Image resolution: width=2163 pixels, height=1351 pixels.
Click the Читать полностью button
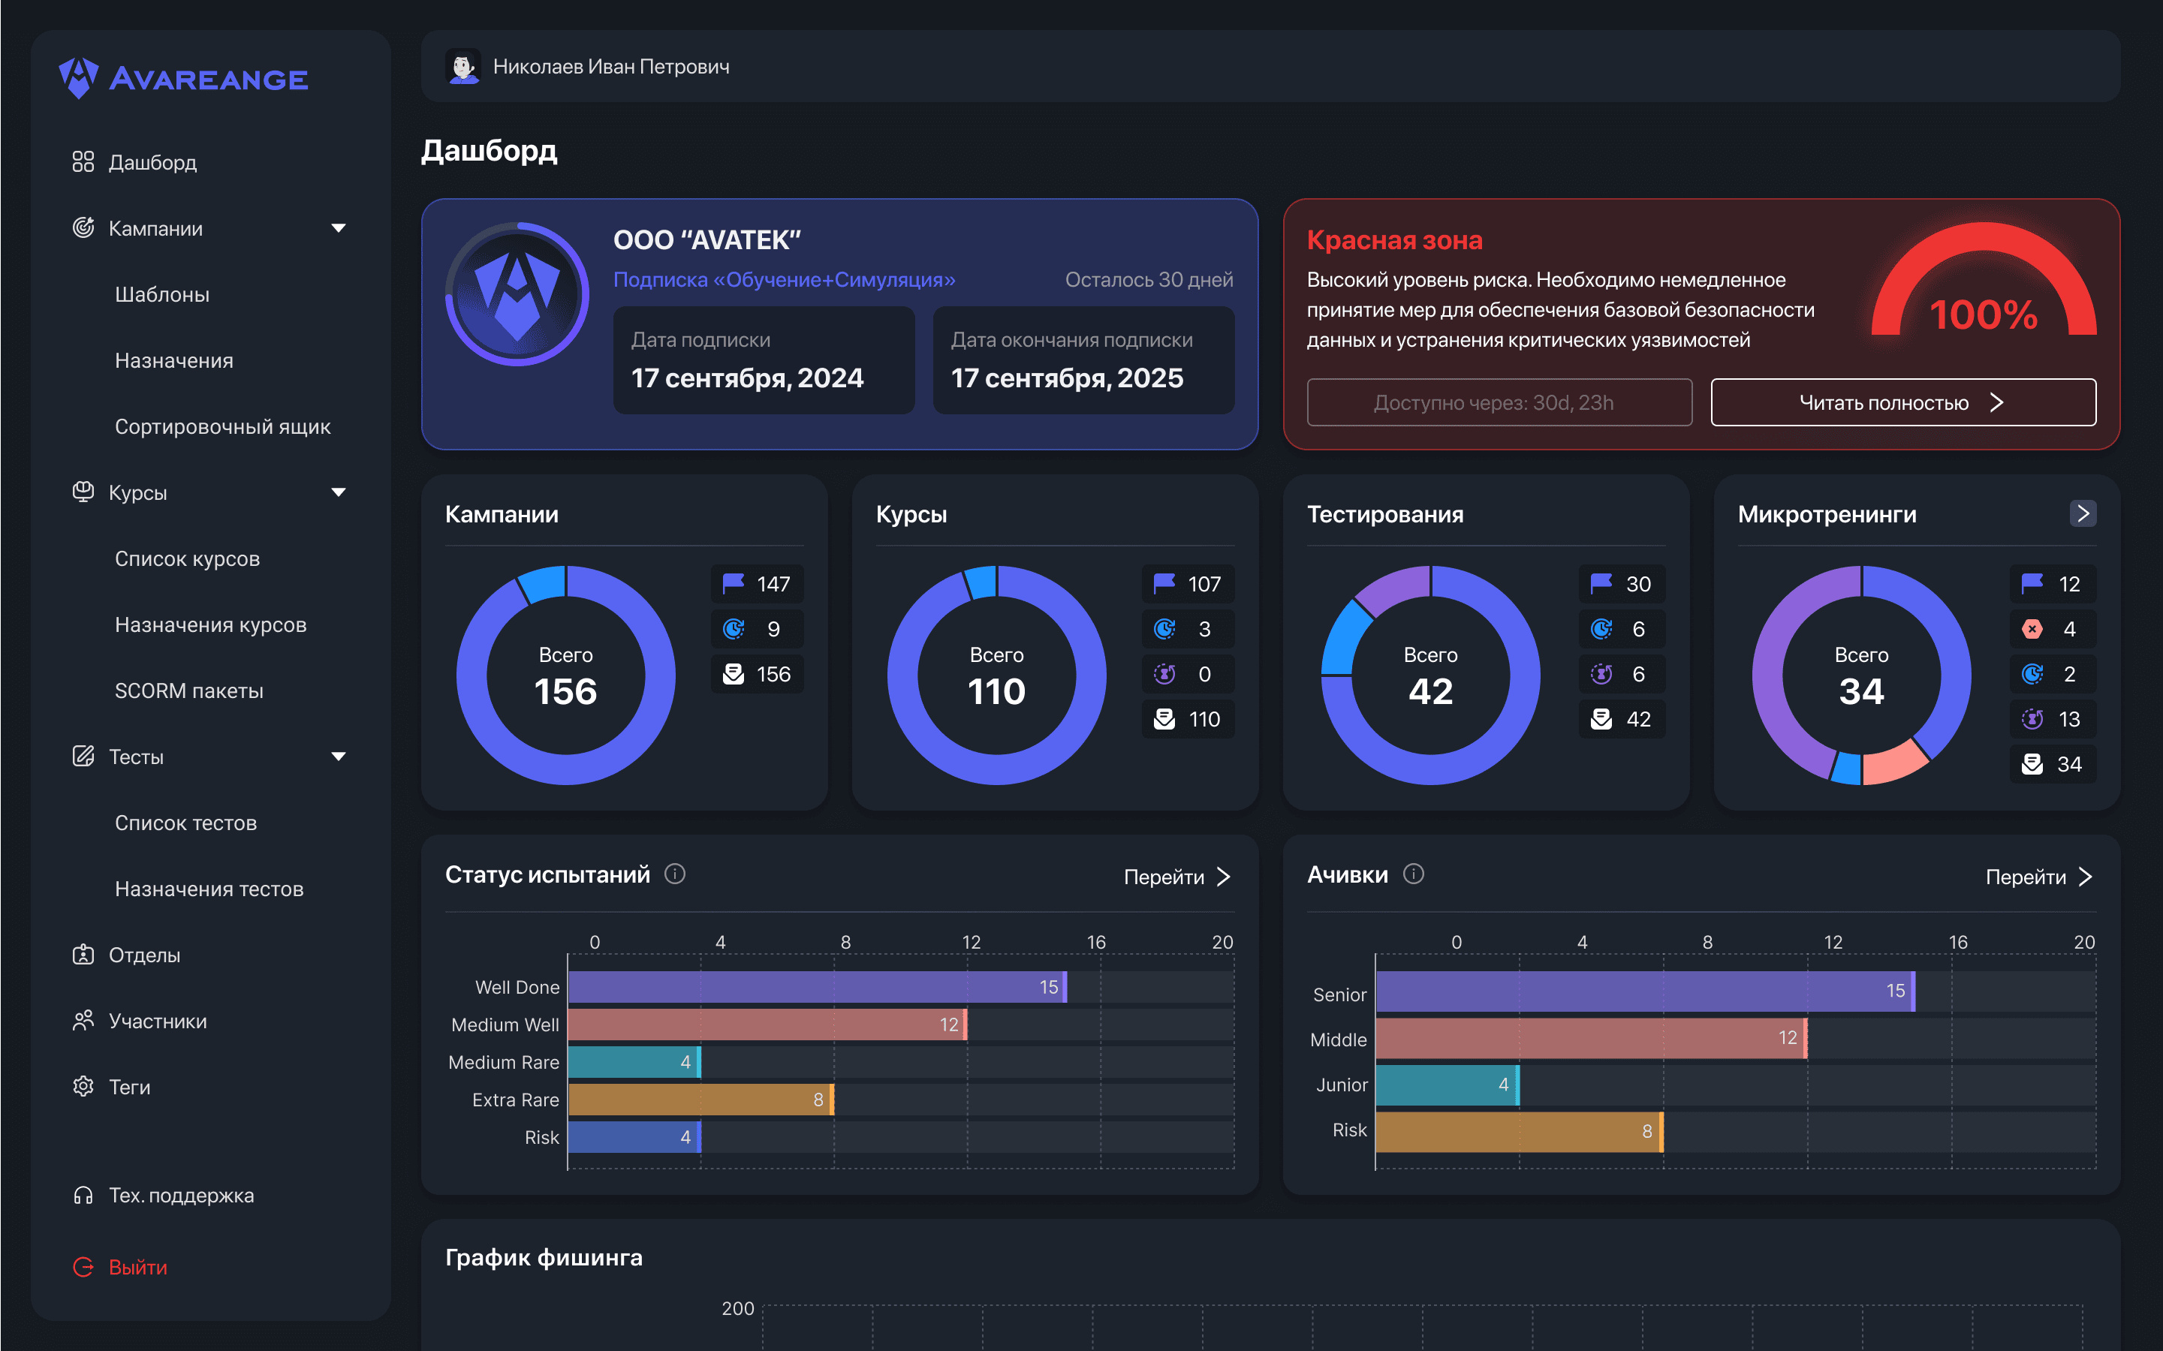1902,402
